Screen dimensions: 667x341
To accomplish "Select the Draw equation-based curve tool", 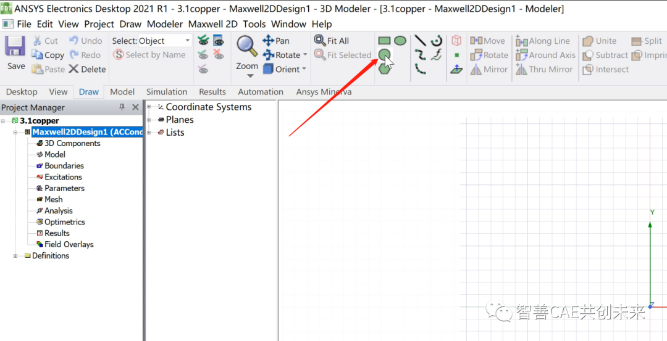I will click(x=437, y=55).
